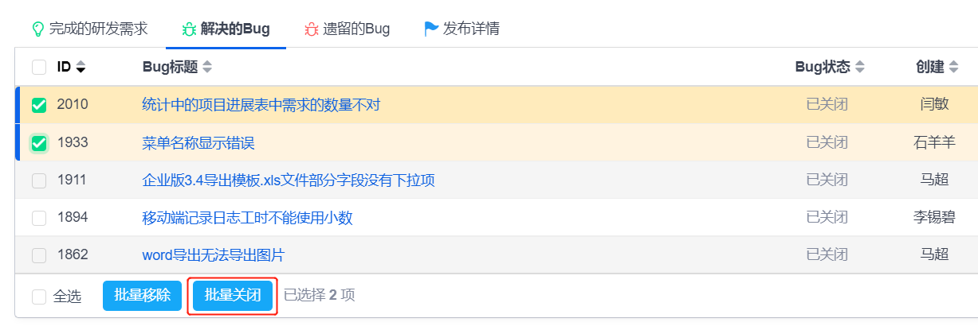This screenshot has height=326, width=978.
Task: Check the checkbox for bug 1911
Action: (x=39, y=180)
